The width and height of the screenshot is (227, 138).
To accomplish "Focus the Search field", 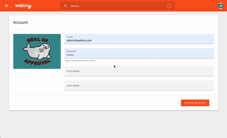I will coord(117,6).
